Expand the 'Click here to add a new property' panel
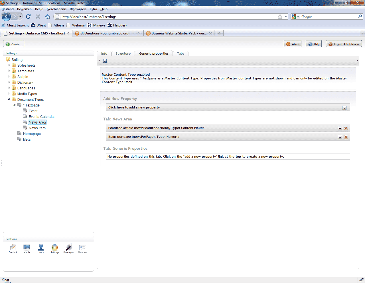Image resolution: width=365 pixels, height=283 pixels. coord(344,108)
